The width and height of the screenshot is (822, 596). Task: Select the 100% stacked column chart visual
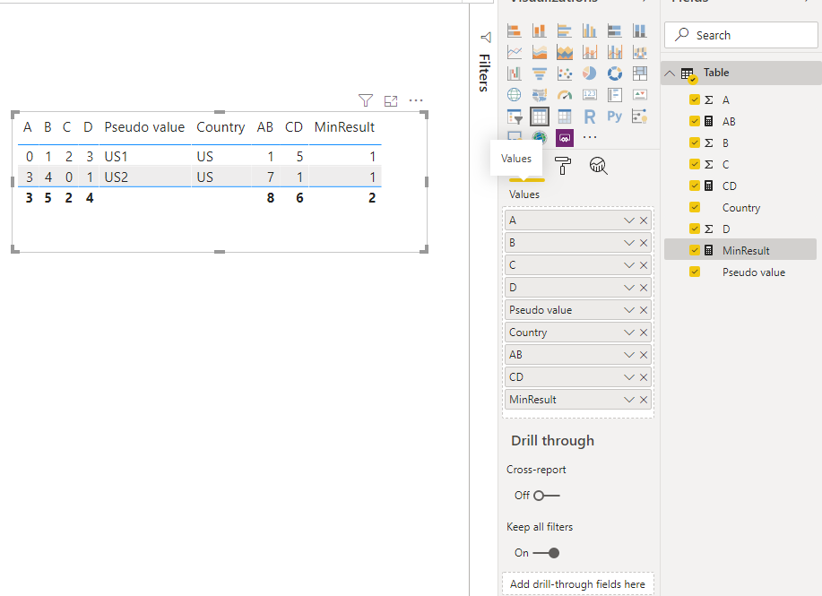pyautogui.click(x=639, y=31)
